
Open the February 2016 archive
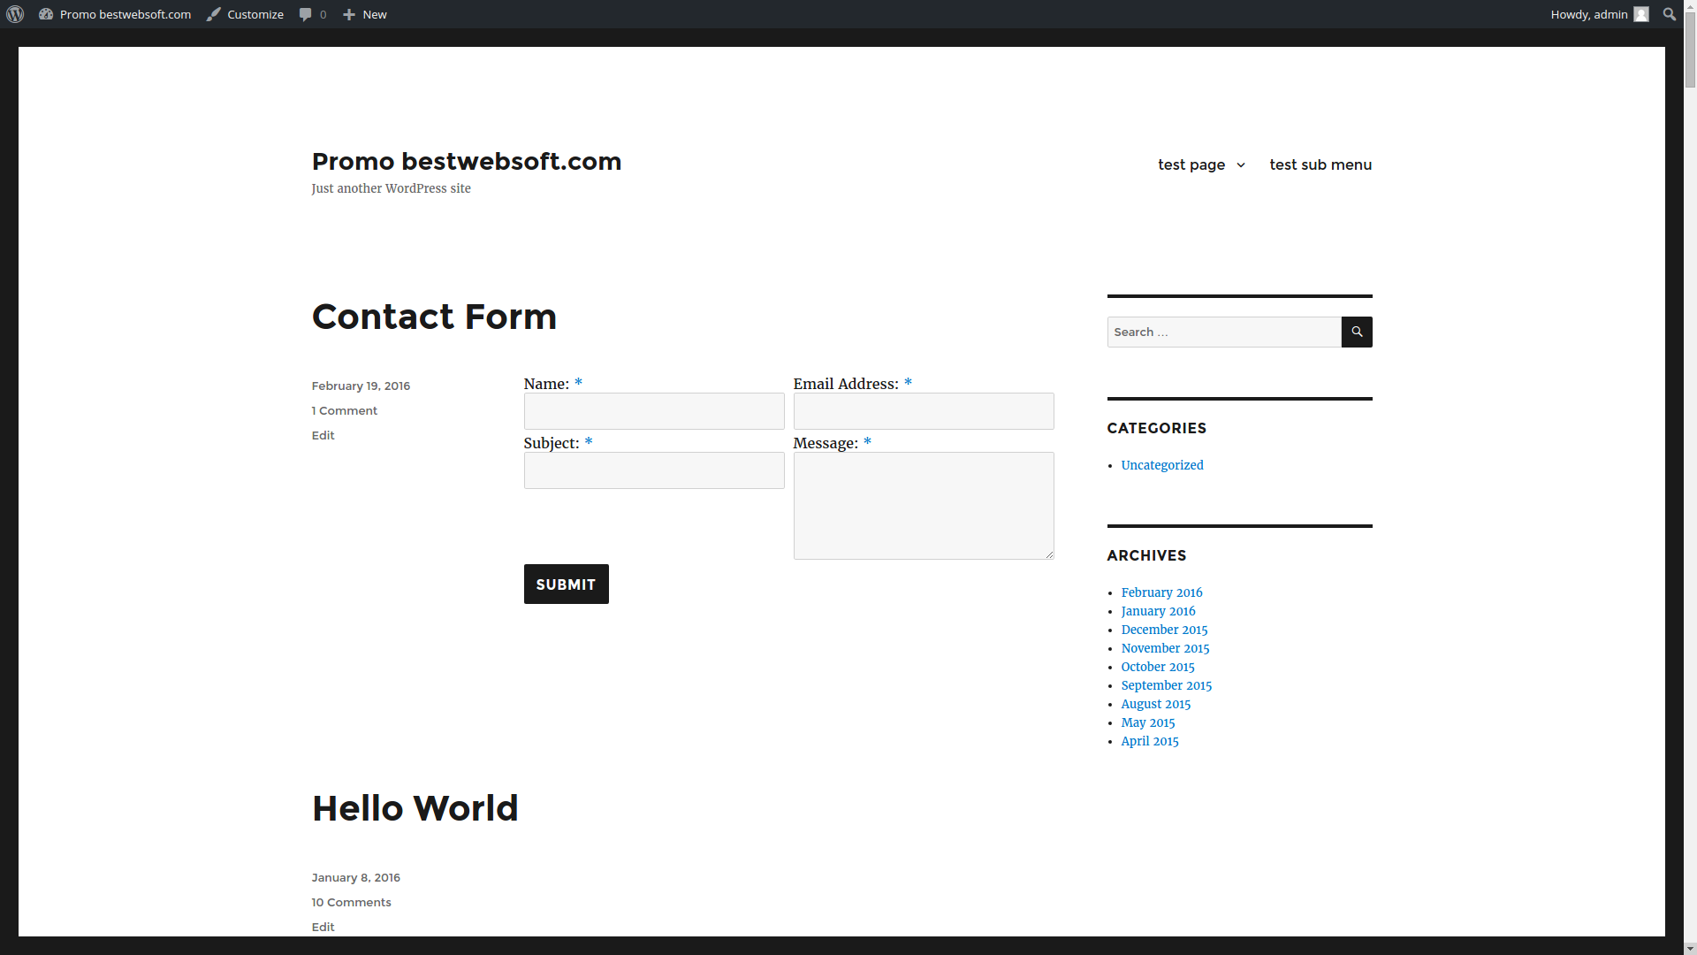click(1161, 592)
